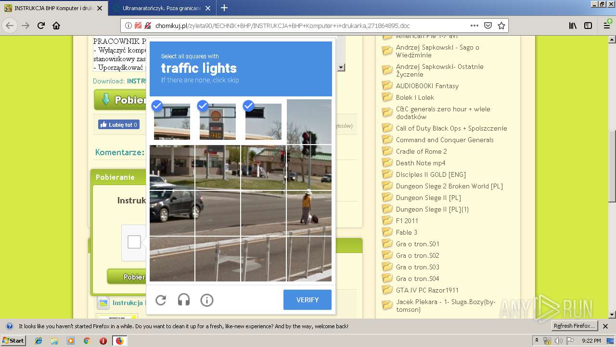Select tile with woman crossing the street
The height and width of the screenshot is (347, 616).
(x=309, y=213)
